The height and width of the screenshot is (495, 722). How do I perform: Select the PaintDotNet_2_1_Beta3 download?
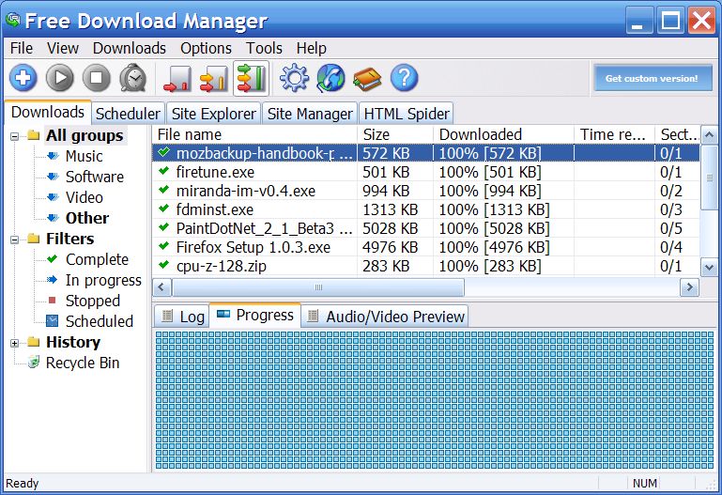tap(426, 228)
